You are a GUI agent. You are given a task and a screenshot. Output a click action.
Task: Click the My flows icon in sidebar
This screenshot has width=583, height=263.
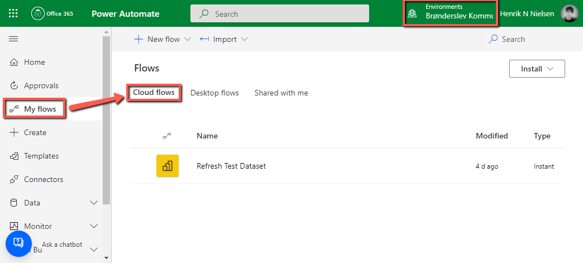click(14, 109)
